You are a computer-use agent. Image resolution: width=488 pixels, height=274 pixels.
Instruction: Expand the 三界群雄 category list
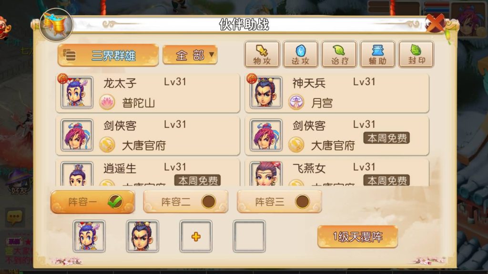(108, 55)
